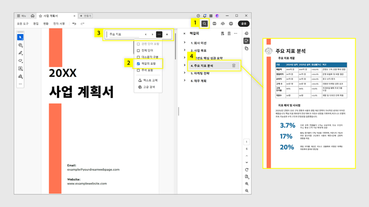The image size is (369, 207).
Task: Go to next page with down chevron
Action: 246,162
